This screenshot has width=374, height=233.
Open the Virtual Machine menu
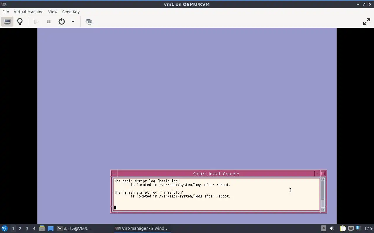pos(29,12)
